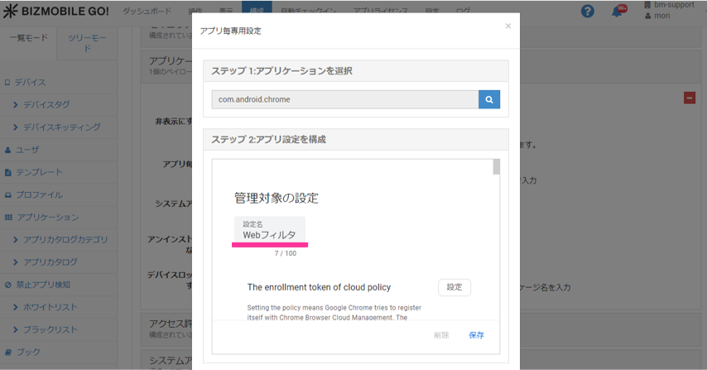Viewport: 707px width, 370px height.
Task: Click 設定 for the enrollment token policy
Action: [454, 287]
